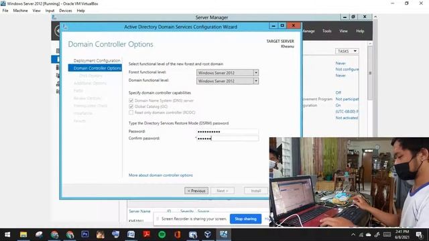Open the VirtualBox Devices menu

coord(66,11)
